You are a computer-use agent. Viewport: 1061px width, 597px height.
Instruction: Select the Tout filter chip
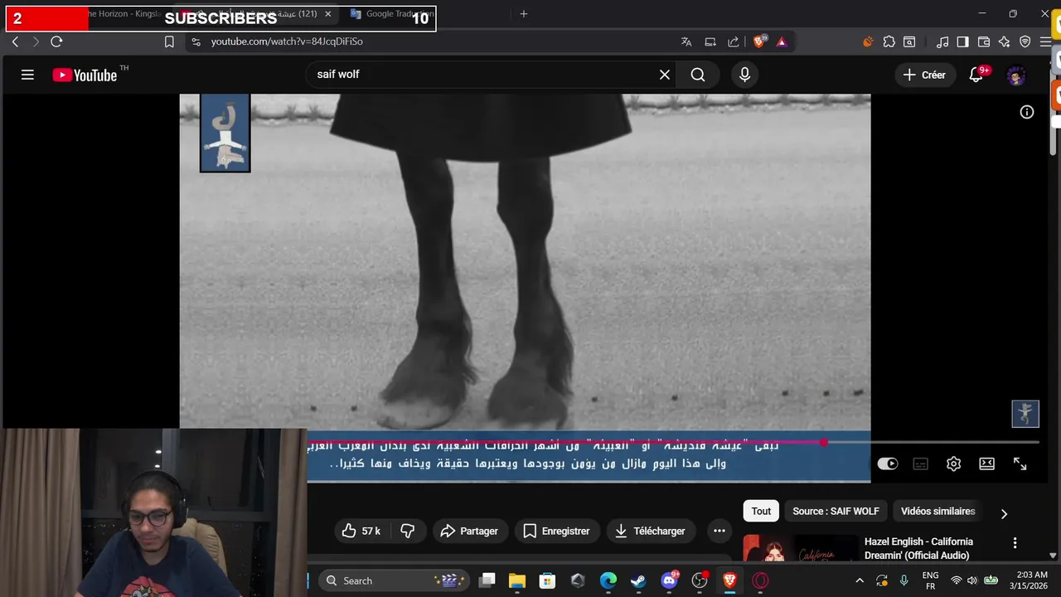coord(762,512)
